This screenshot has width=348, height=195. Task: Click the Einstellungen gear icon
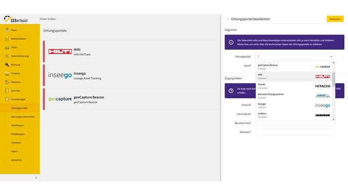coord(7,99)
